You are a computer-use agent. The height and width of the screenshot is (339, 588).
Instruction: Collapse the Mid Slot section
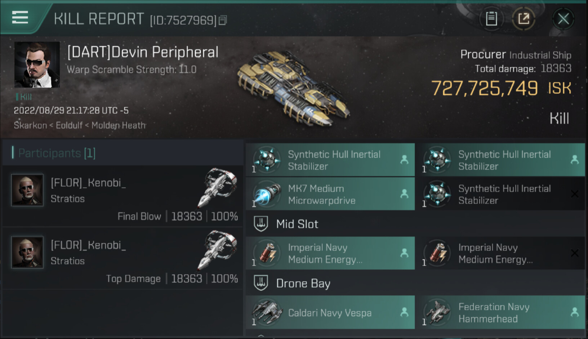tap(261, 224)
